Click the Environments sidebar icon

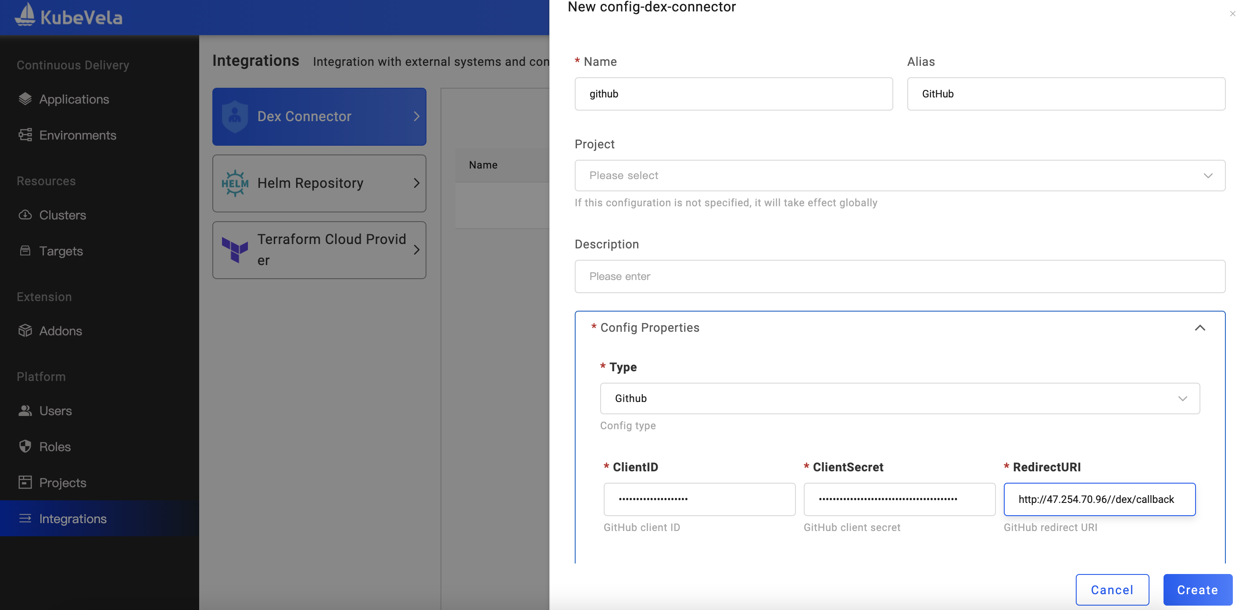pos(25,135)
